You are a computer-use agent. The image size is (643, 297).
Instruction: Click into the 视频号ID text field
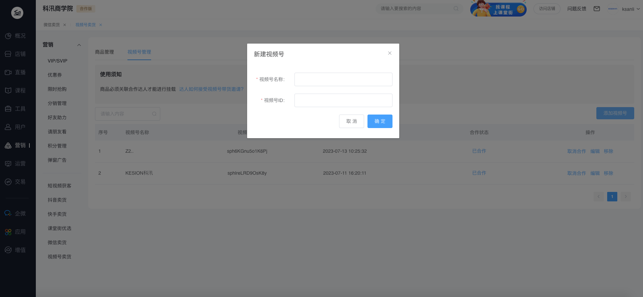pyautogui.click(x=343, y=100)
